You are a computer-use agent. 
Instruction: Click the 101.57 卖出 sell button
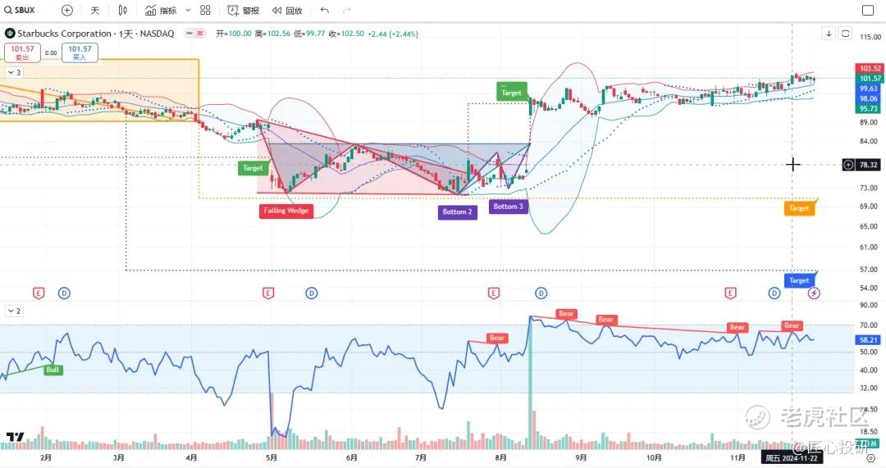pyautogui.click(x=23, y=52)
